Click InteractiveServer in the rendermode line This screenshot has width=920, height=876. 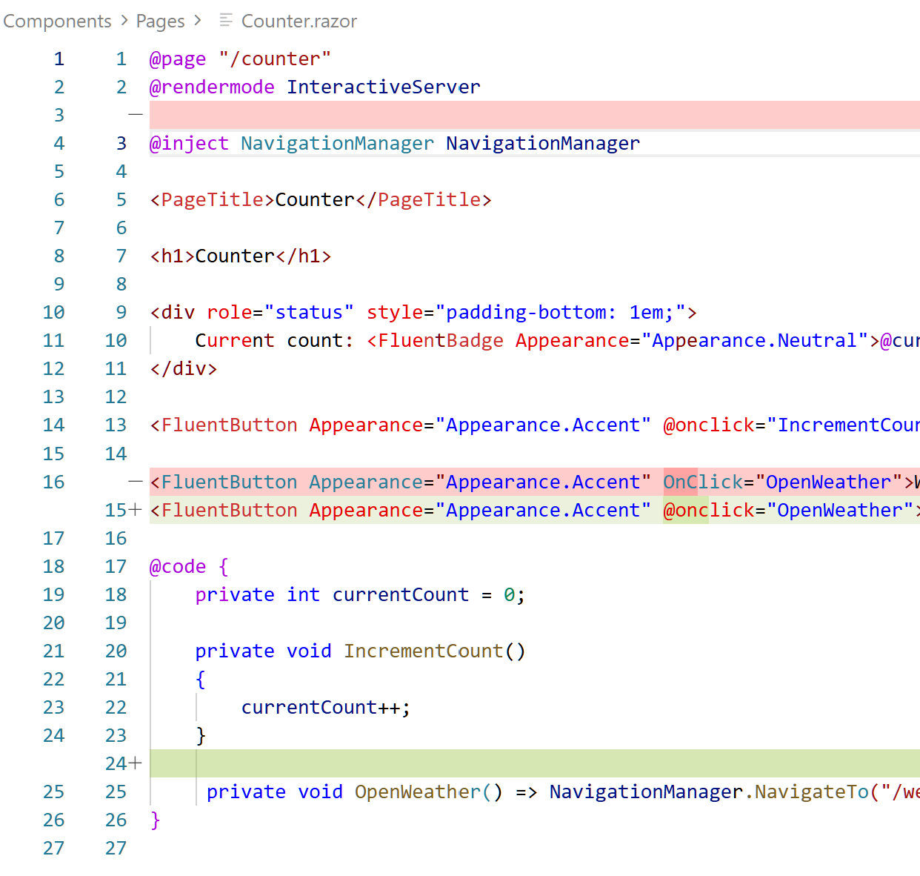(384, 87)
